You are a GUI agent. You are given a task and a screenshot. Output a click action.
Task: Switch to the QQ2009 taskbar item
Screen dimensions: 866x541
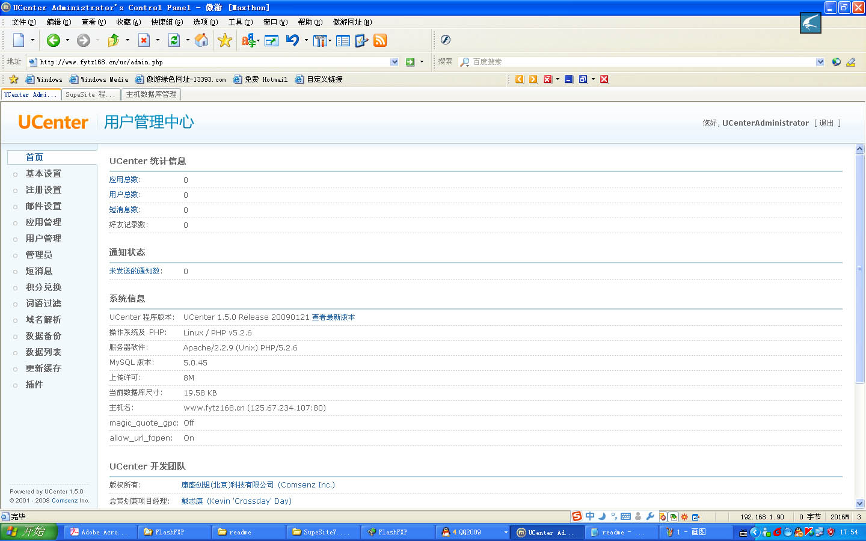tap(473, 532)
